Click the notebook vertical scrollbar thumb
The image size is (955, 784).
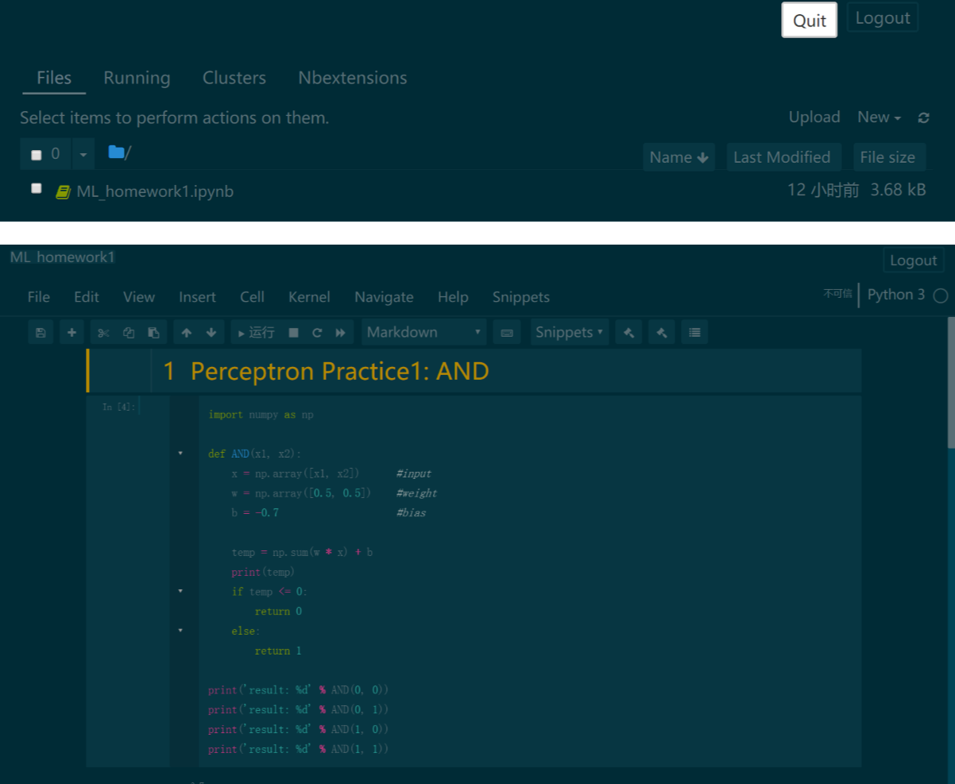(951, 382)
